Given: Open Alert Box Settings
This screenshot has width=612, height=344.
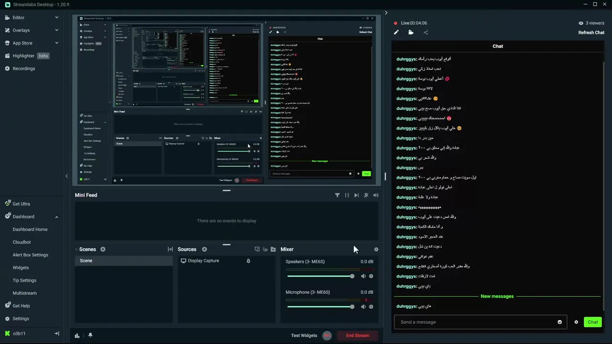Looking at the screenshot, I should tap(30, 255).
